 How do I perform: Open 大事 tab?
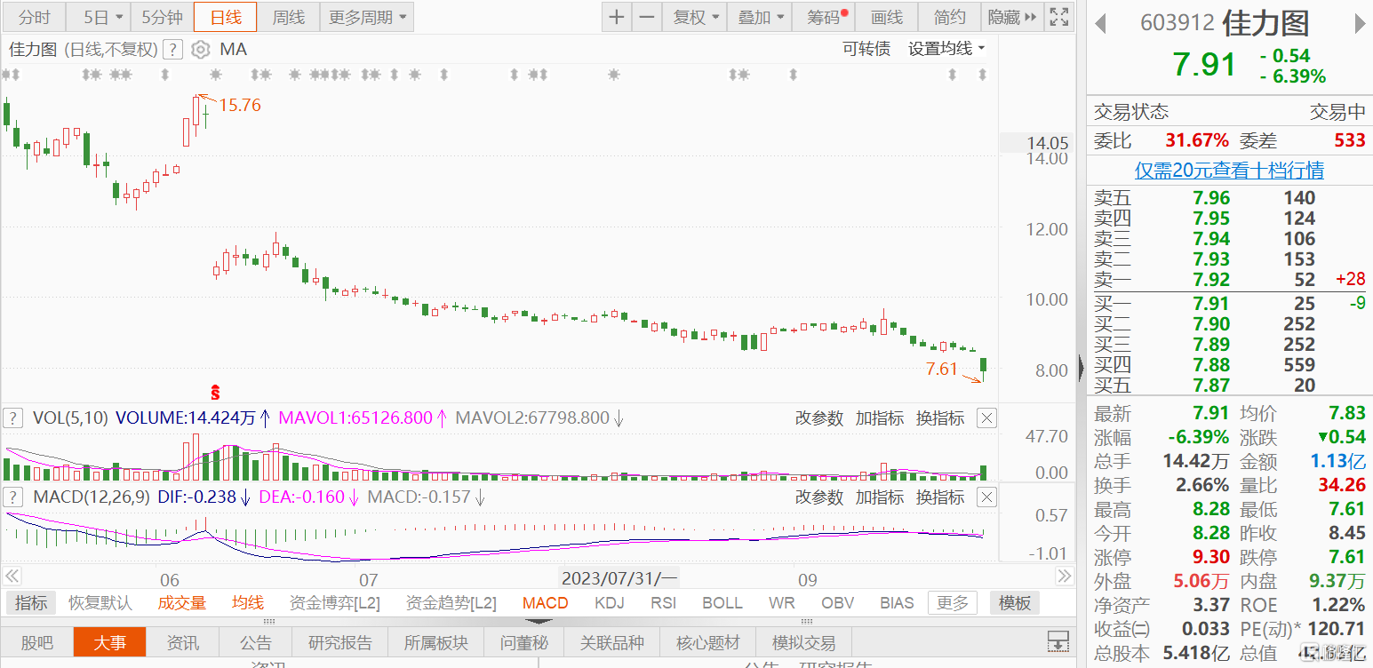pyautogui.click(x=109, y=642)
